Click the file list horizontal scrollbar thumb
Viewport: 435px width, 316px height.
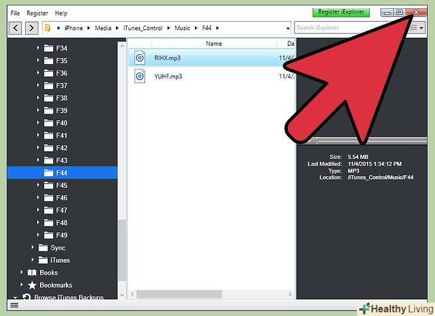(x=179, y=294)
